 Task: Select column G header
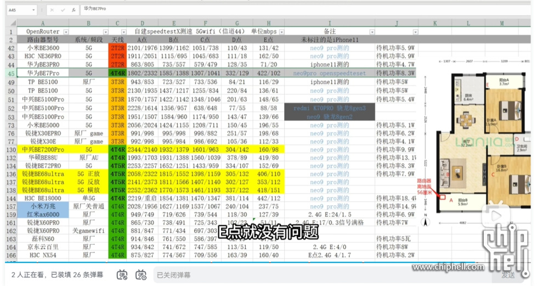(237, 23)
